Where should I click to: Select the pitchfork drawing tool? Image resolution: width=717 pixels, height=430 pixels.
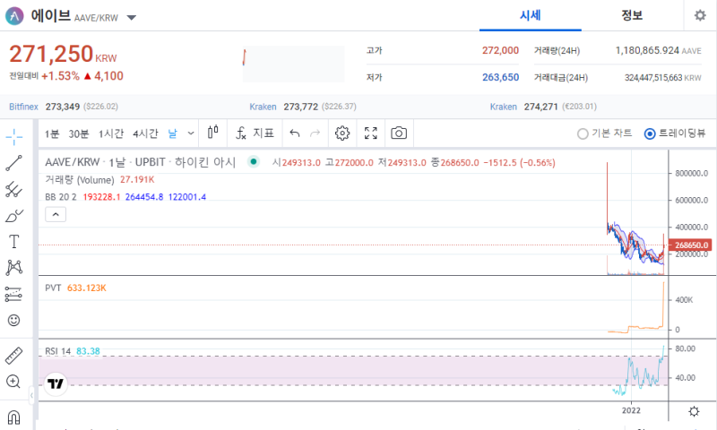[13, 189]
